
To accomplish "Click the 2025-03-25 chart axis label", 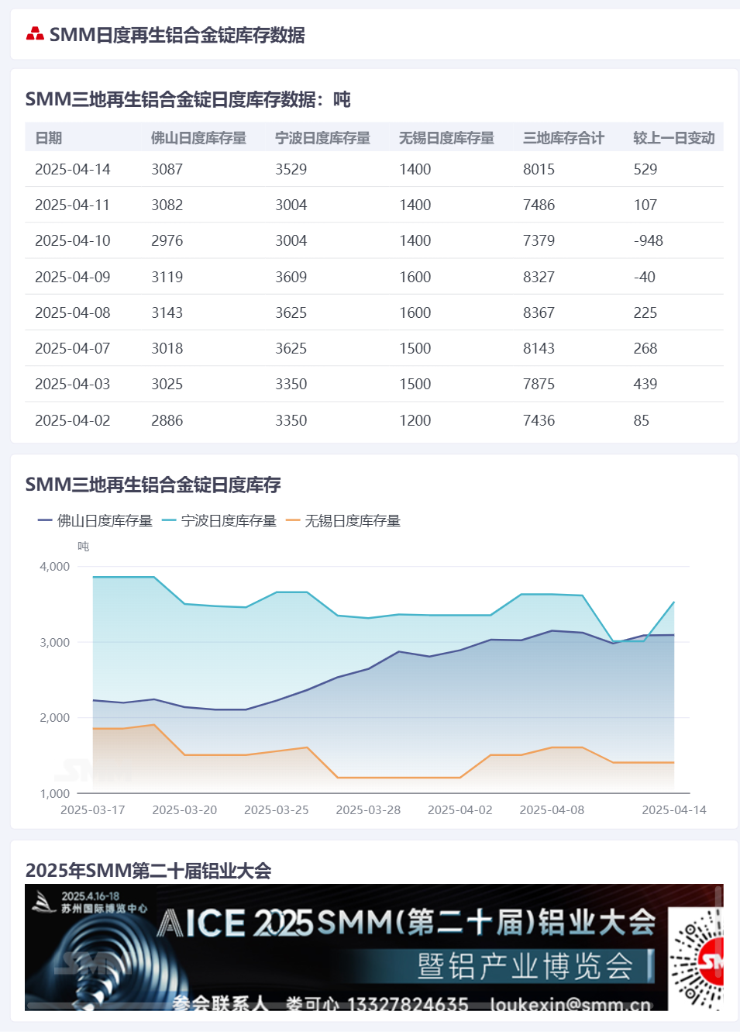I will [x=277, y=809].
